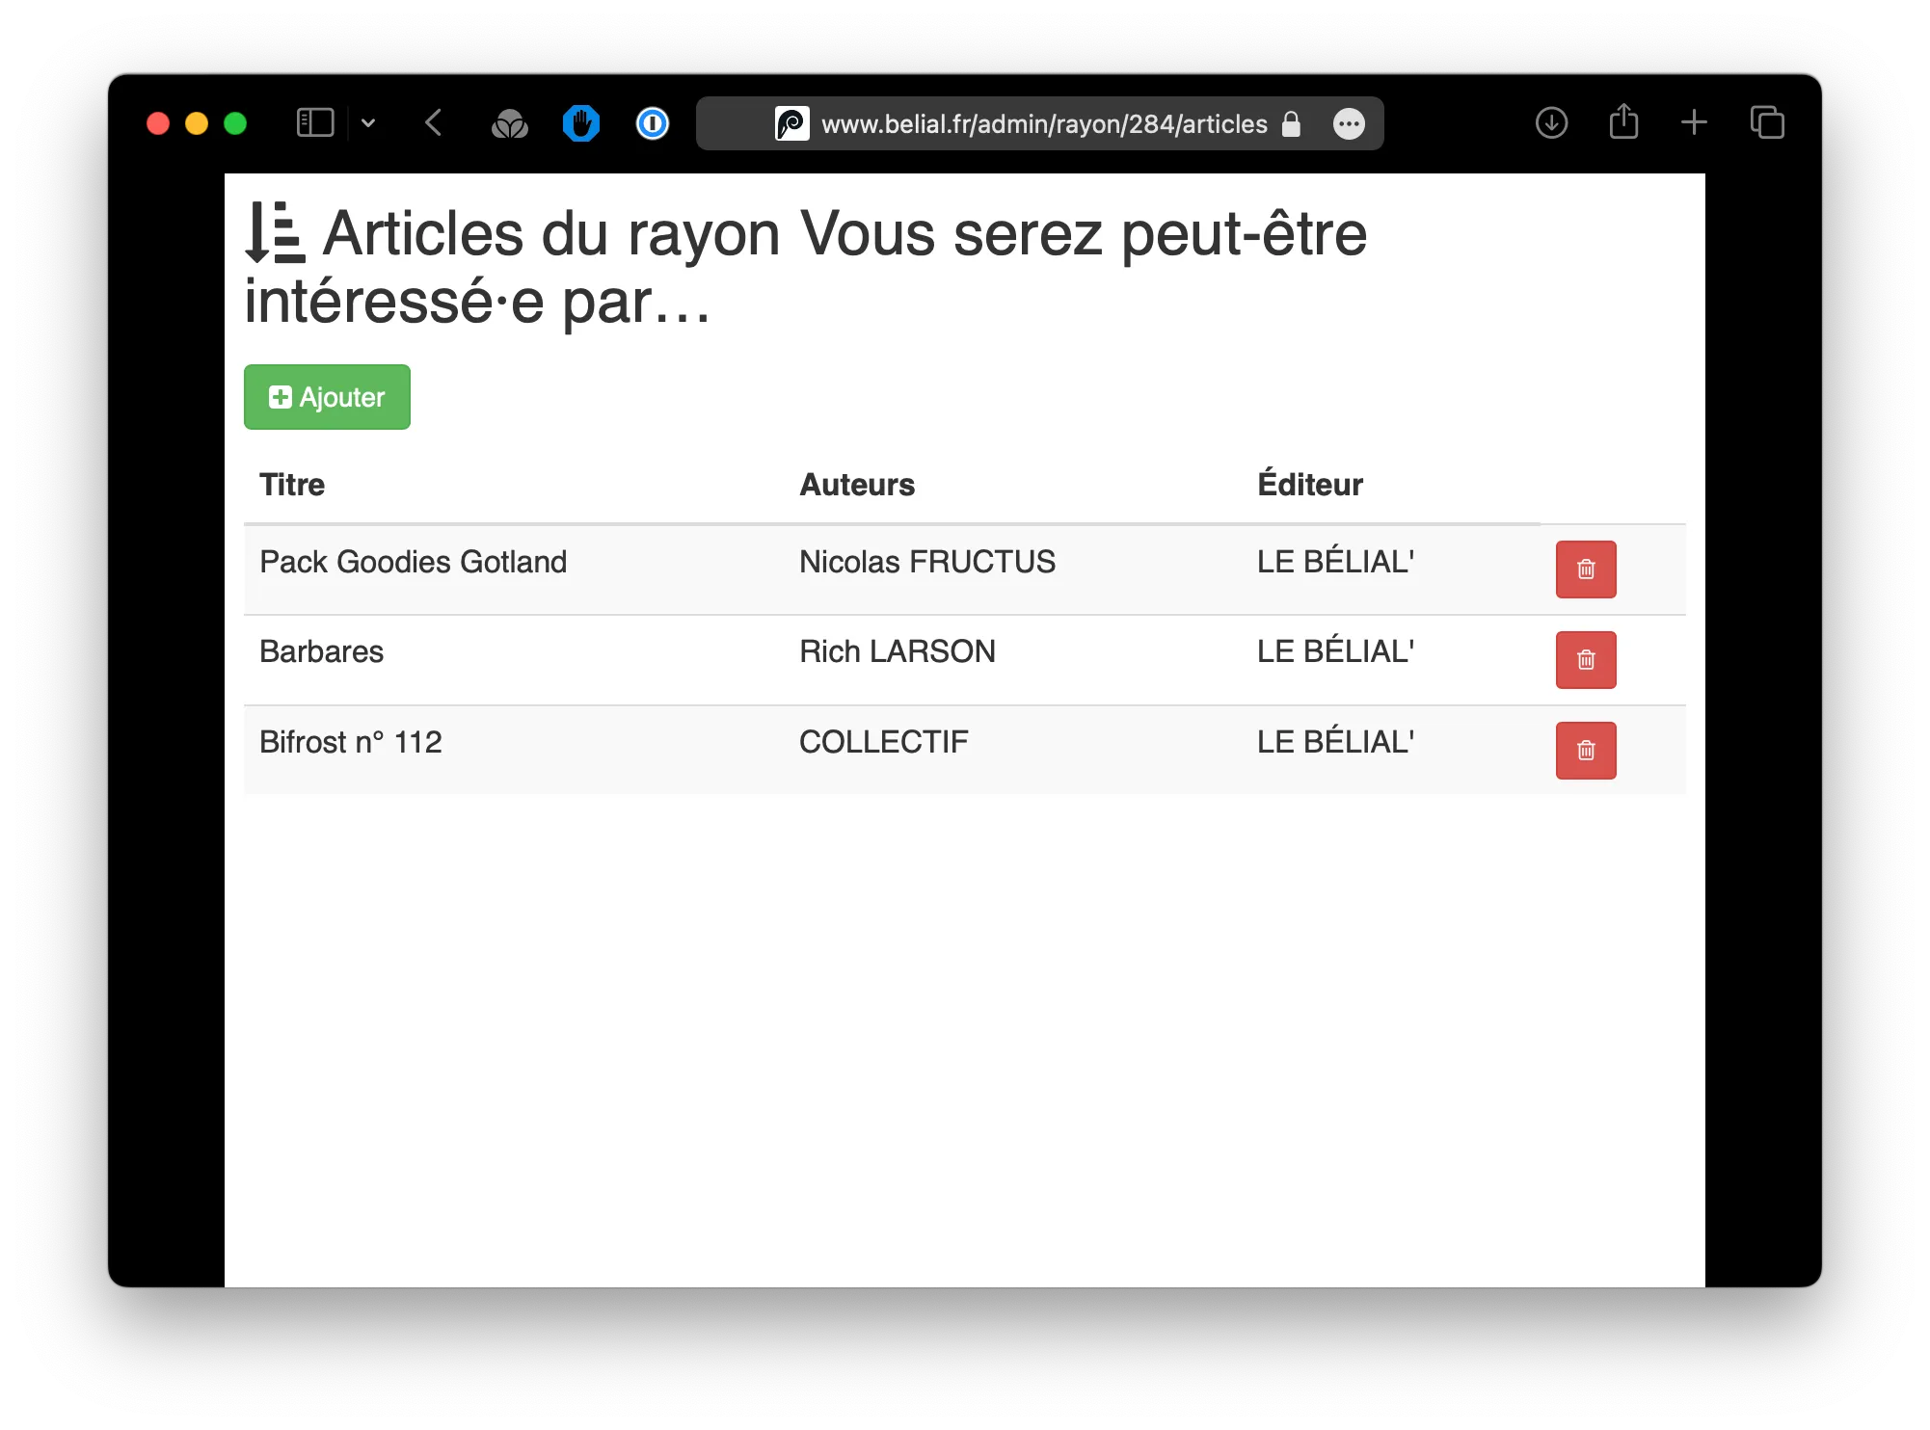Click the padlock in the address bar

point(1290,123)
